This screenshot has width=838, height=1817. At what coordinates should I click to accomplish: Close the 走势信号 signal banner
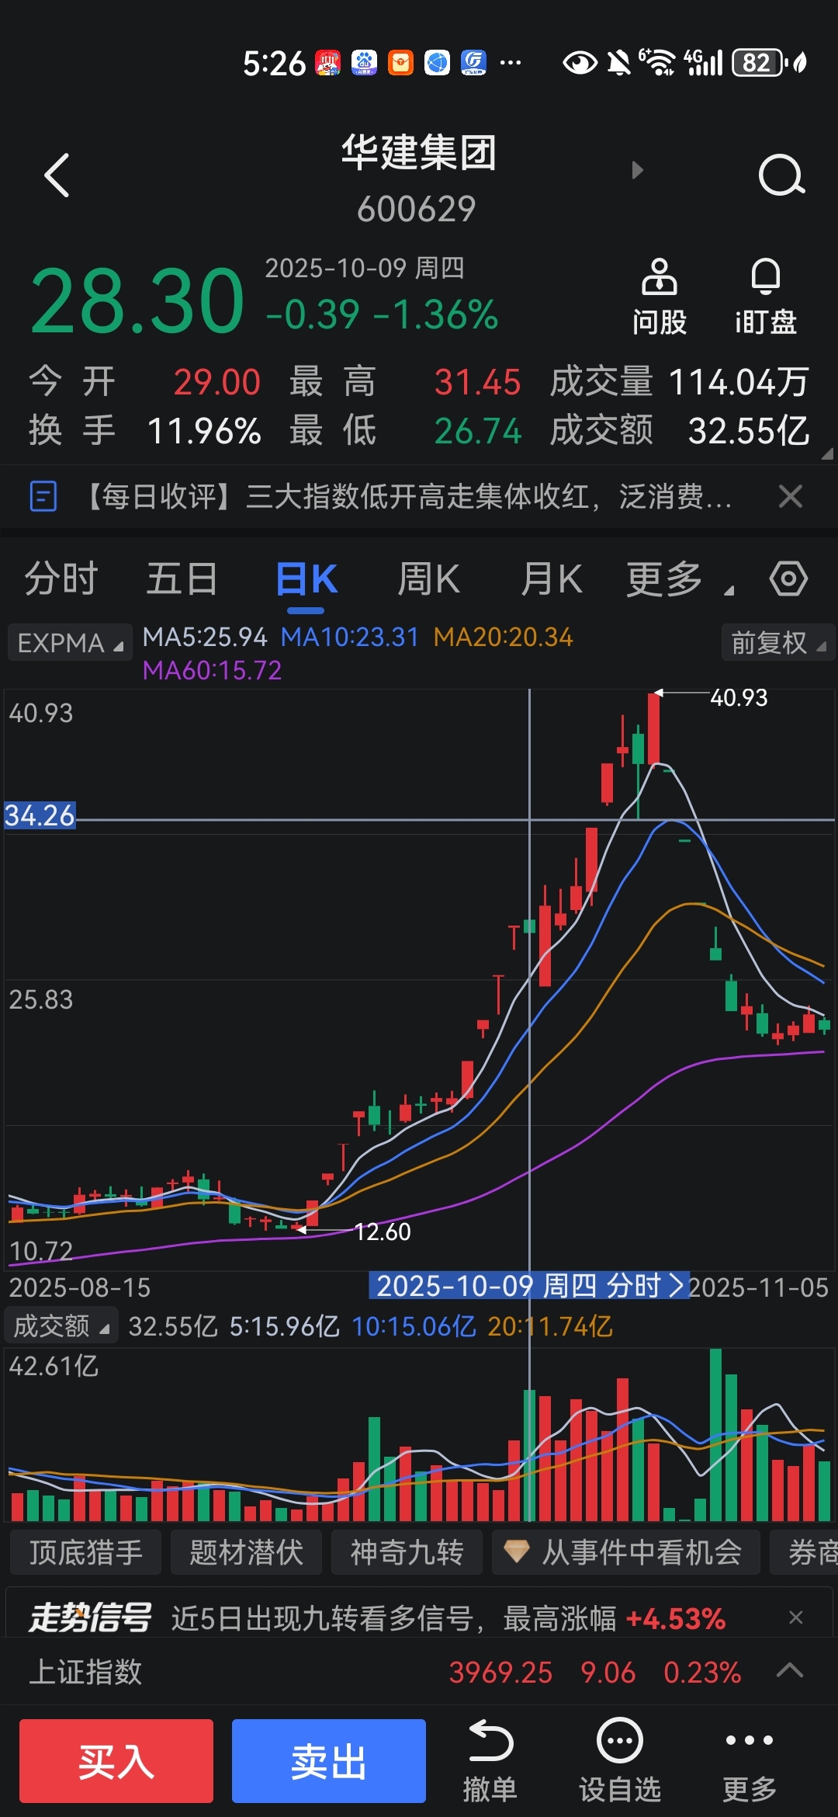(x=795, y=1617)
